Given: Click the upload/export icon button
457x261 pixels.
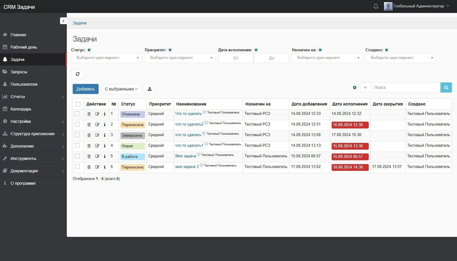Looking at the screenshot, I should (x=149, y=89).
